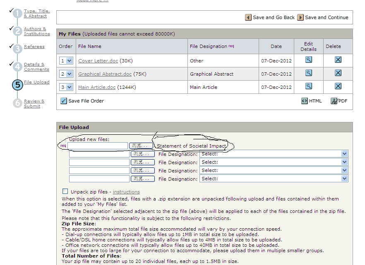The height and width of the screenshot is (265, 365).
Task: Open the fifth row File Designation dropdown
Action: point(274,179)
